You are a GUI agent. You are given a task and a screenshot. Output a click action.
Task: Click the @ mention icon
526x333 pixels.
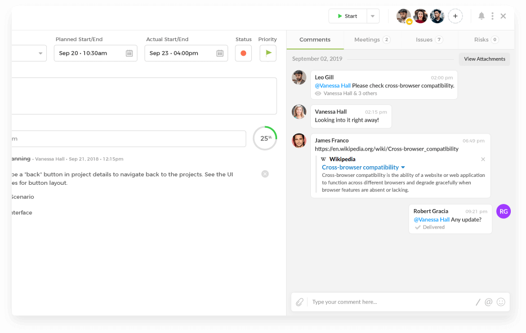point(488,302)
